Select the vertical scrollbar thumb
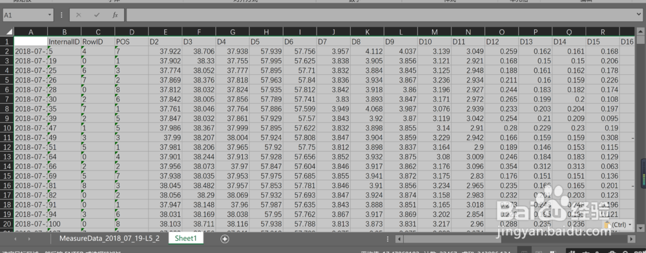The image size is (646, 253). (x=640, y=40)
